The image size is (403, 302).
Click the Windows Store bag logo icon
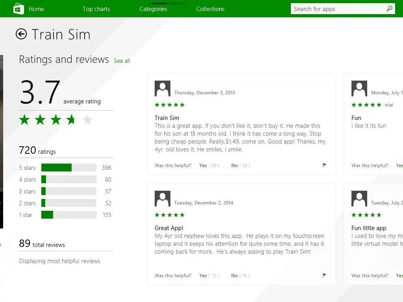point(18,9)
